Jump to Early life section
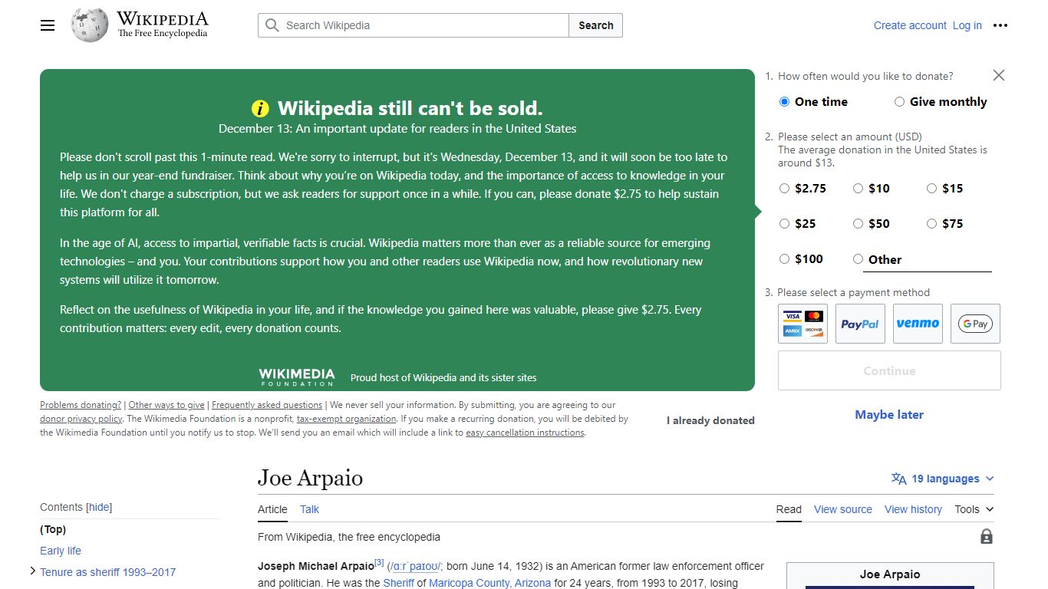The height and width of the screenshot is (589, 1048). (x=61, y=551)
